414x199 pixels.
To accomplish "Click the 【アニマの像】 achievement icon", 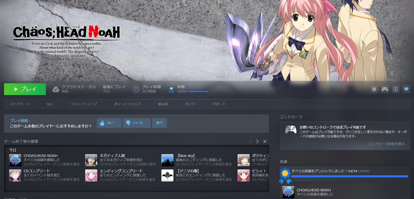I will pyautogui.click(x=168, y=175).
